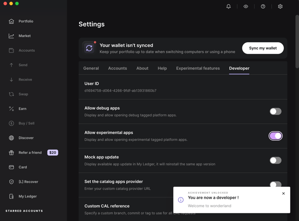Open the help question mark icon
The image size is (299, 221).
[263, 7]
